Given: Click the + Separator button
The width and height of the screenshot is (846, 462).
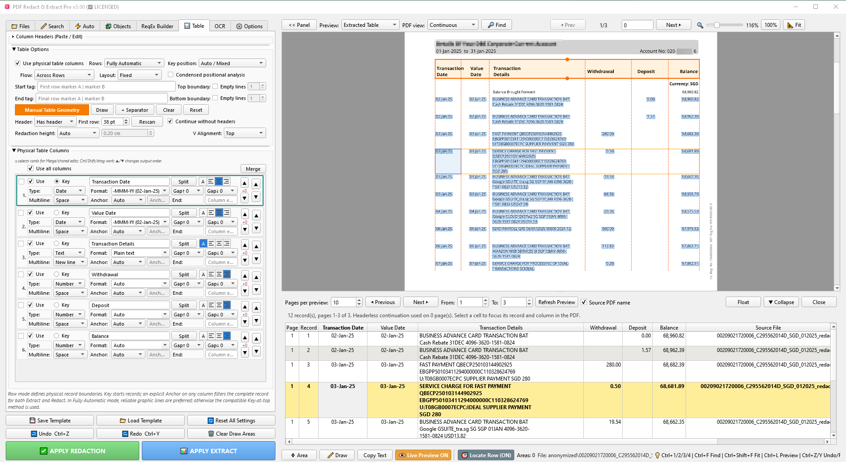Looking at the screenshot, I should [134, 110].
